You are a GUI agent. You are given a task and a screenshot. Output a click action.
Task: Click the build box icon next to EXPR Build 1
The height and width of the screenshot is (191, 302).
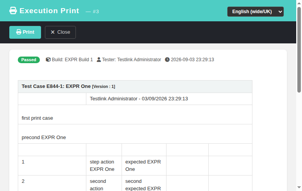(48, 60)
